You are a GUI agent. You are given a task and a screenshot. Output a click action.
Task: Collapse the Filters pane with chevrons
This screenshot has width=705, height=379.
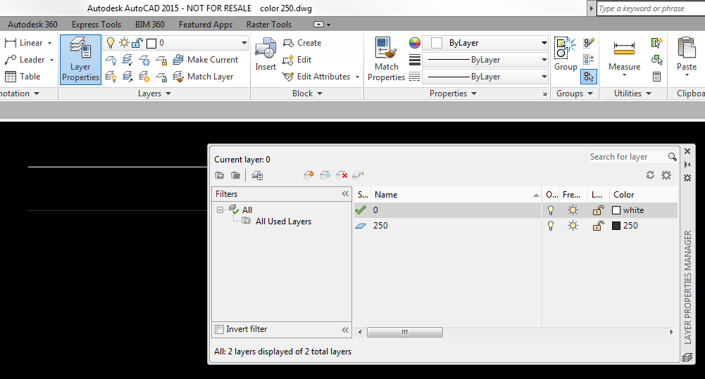pos(345,194)
